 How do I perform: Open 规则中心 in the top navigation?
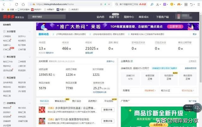[x=129, y=17]
